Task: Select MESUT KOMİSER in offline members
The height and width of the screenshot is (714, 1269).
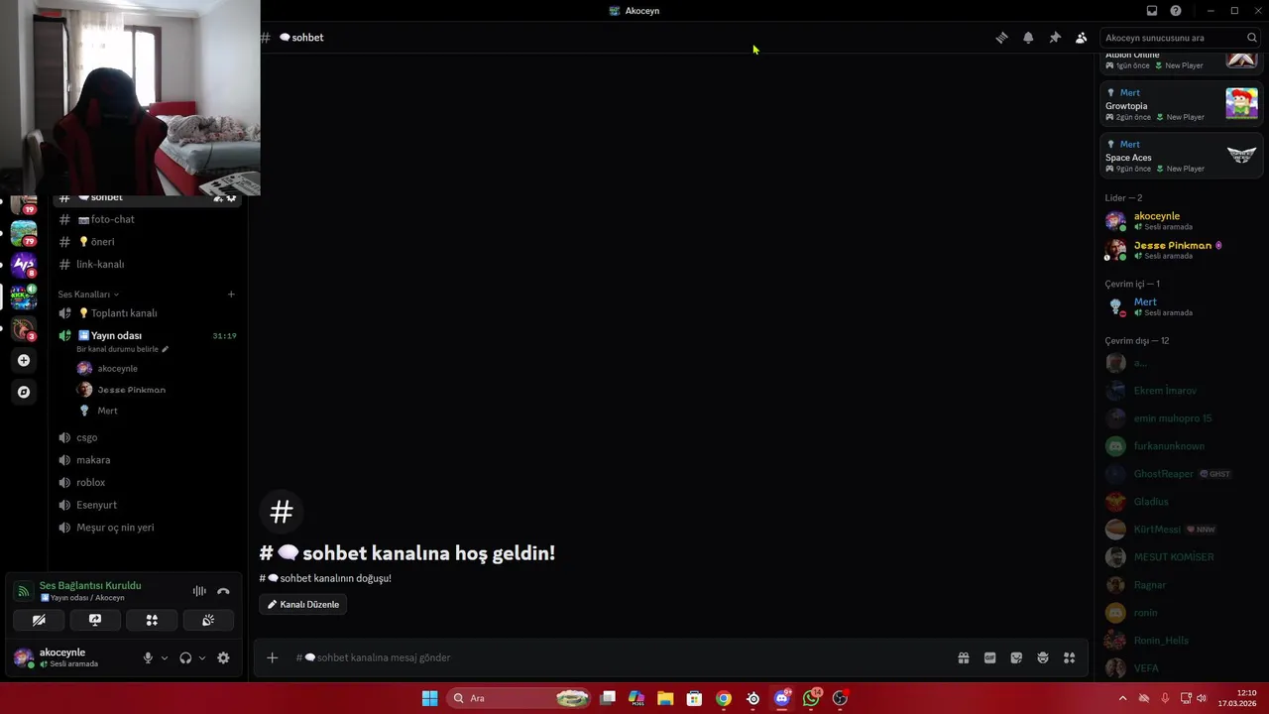Action: (x=1182, y=557)
